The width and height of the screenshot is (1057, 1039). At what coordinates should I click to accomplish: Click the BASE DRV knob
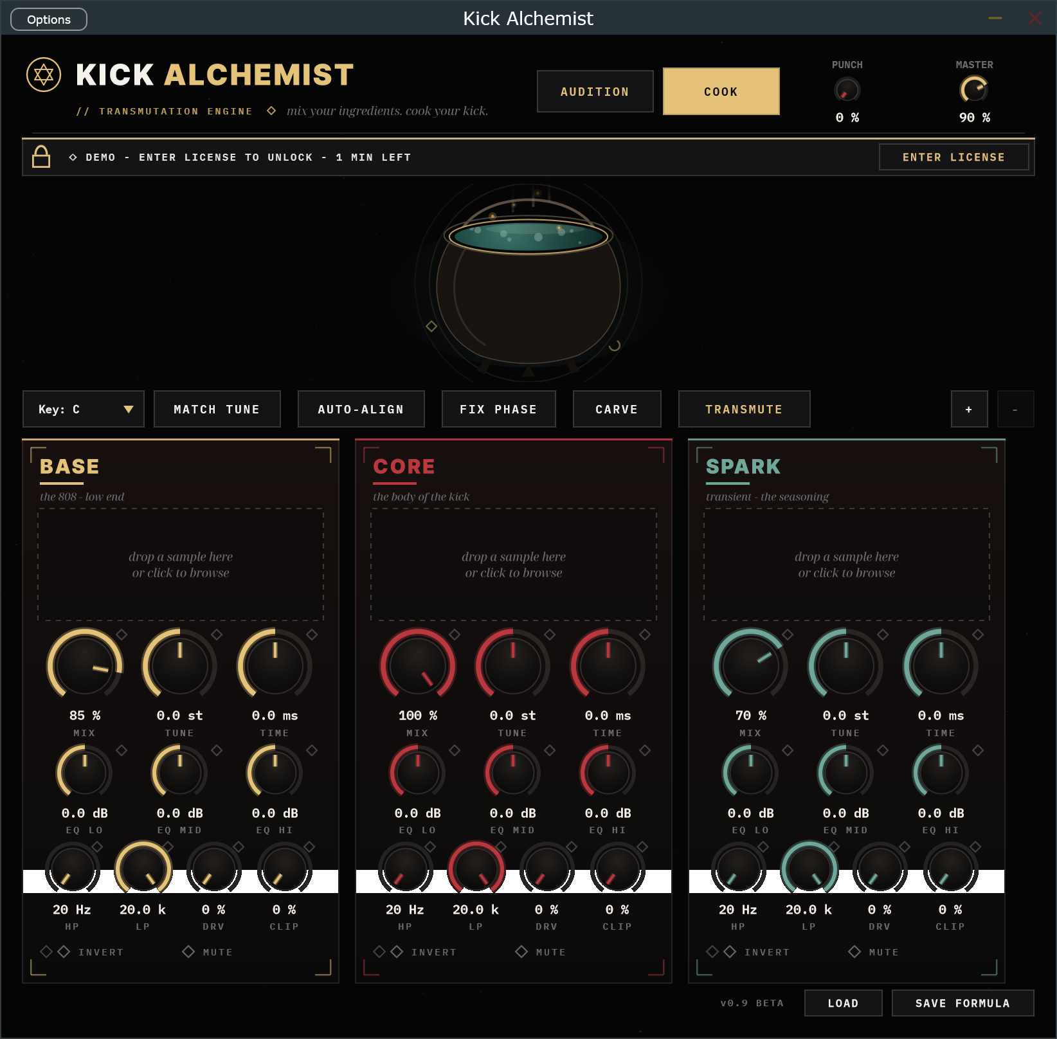(214, 869)
